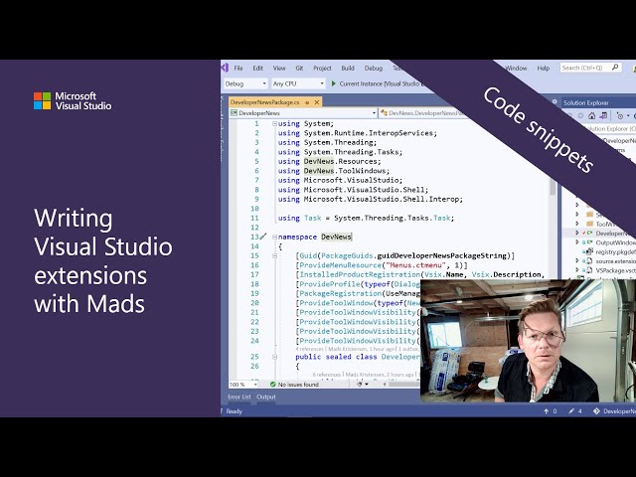Click the presenter webcam video thumbnail

(528, 341)
